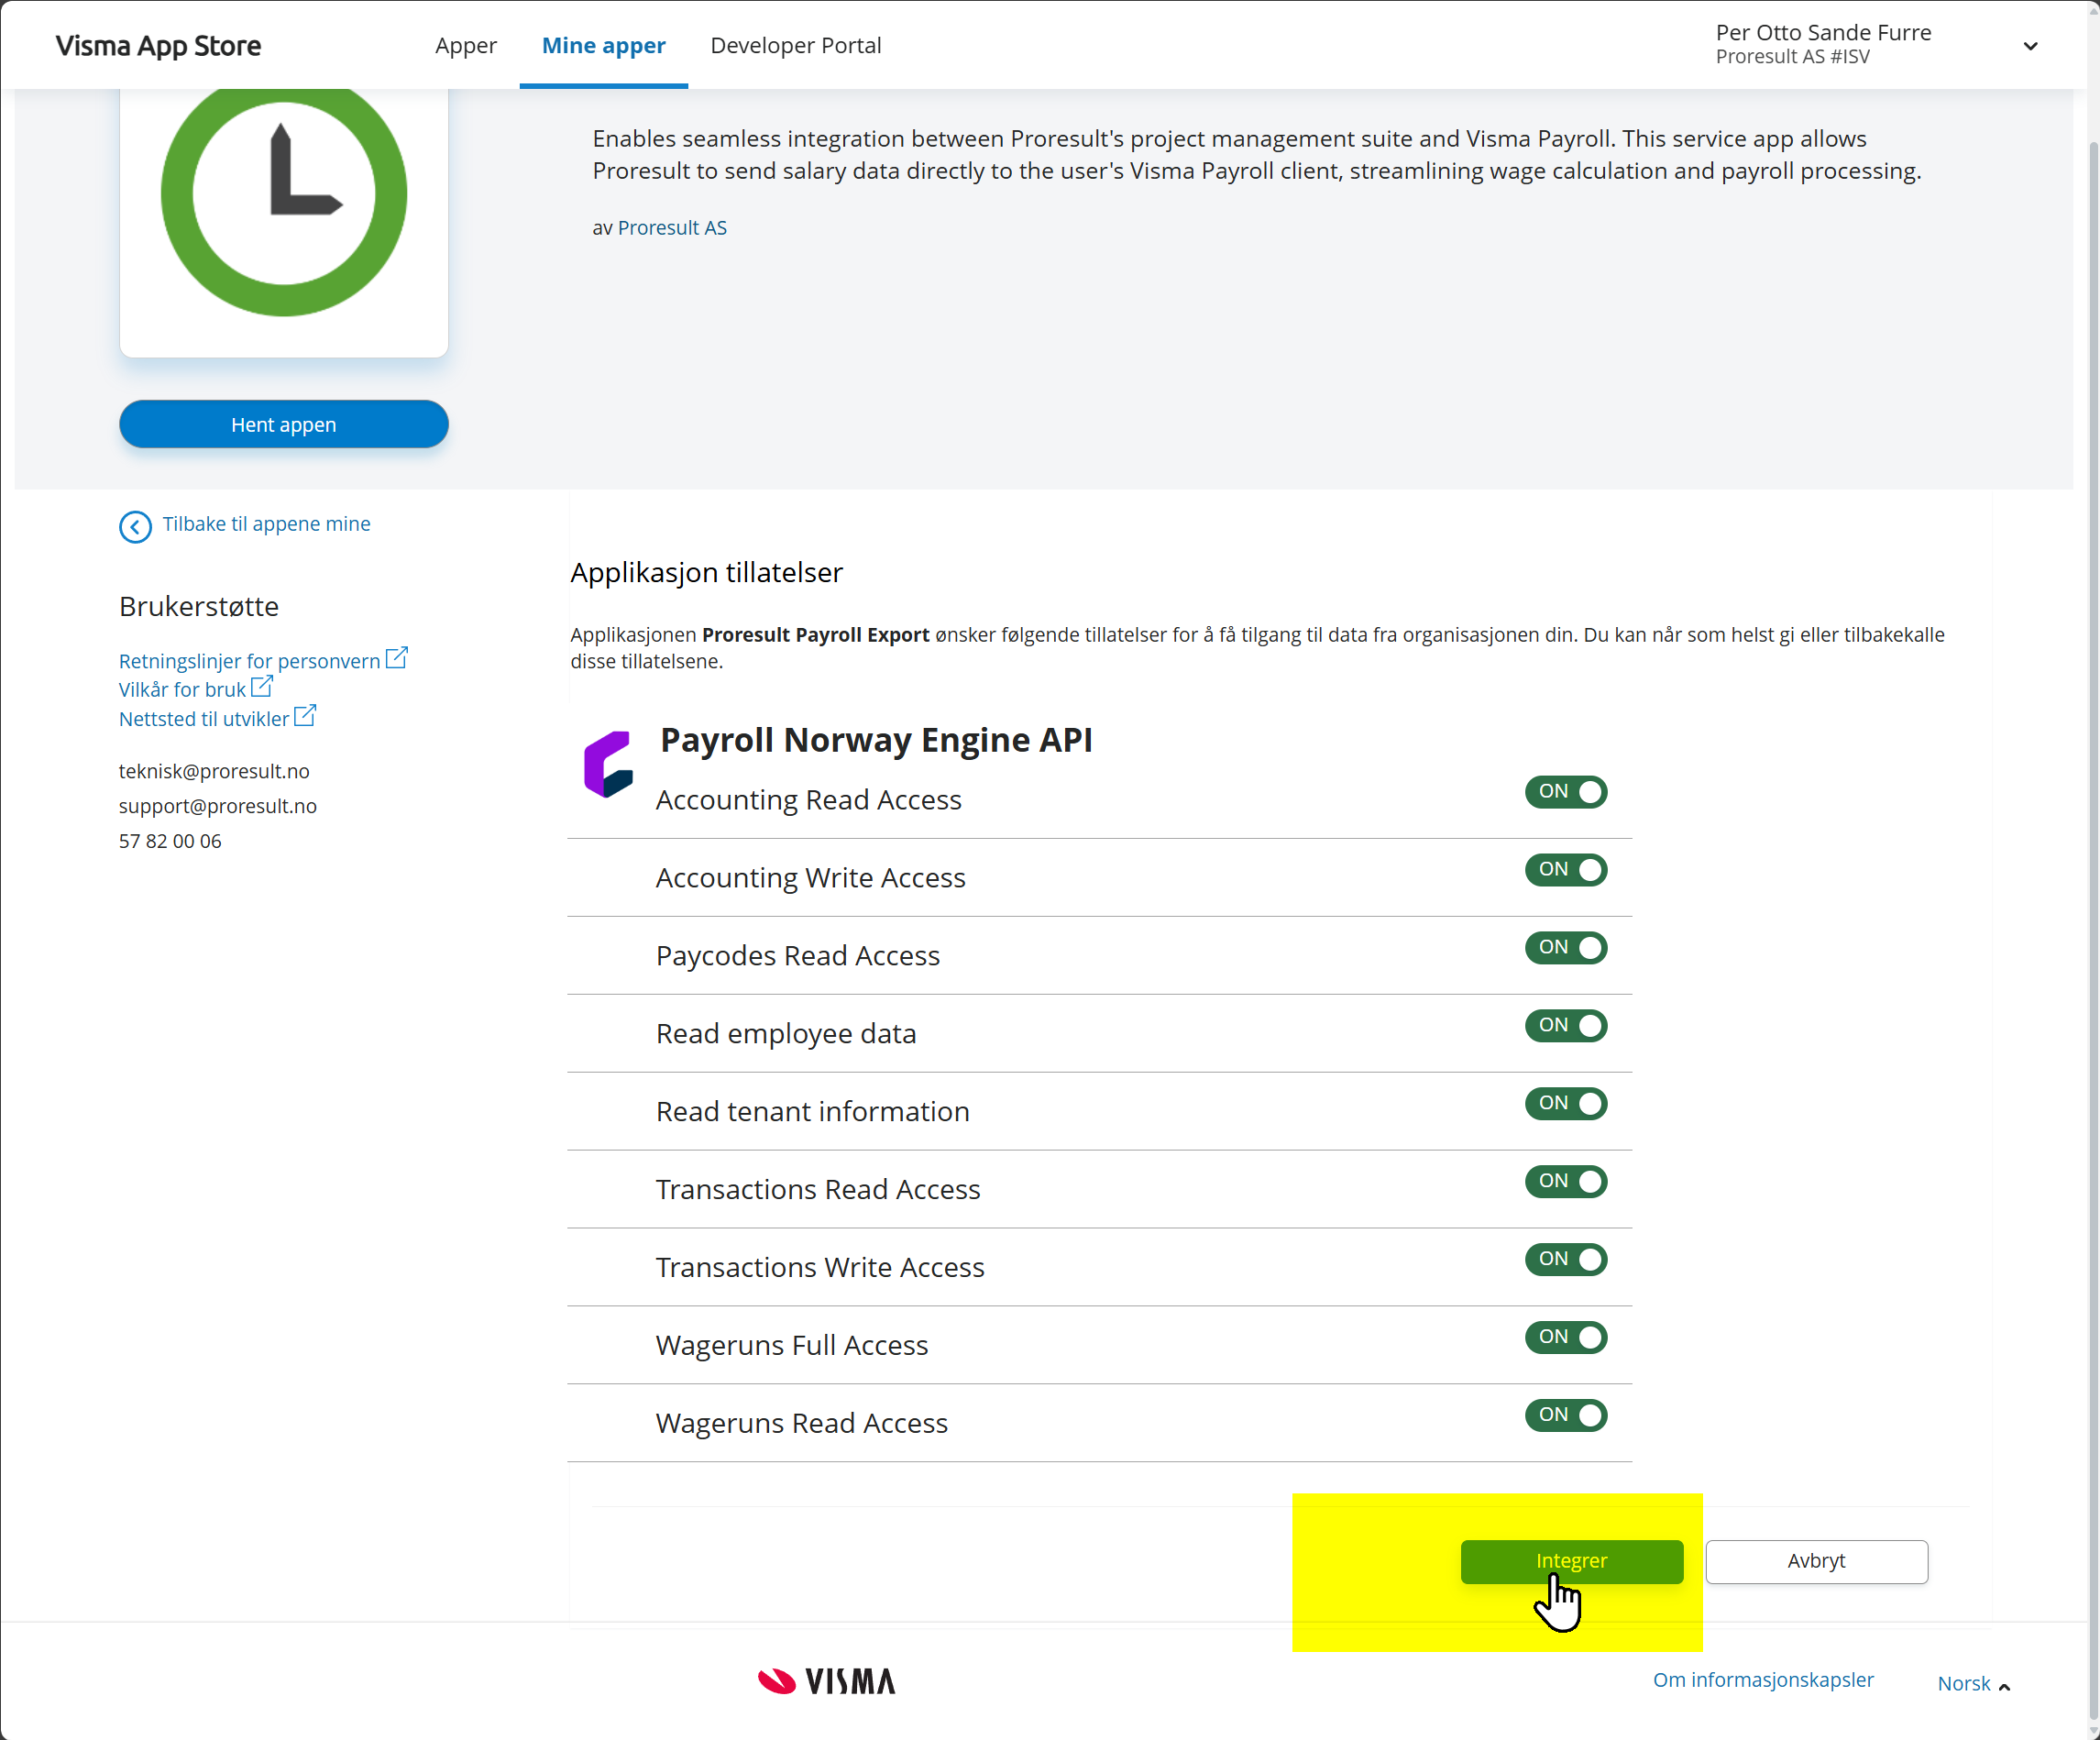The height and width of the screenshot is (1740, 2100).
Task: Open the Proresult AS publisher link
Action: (x=672, y=228)
